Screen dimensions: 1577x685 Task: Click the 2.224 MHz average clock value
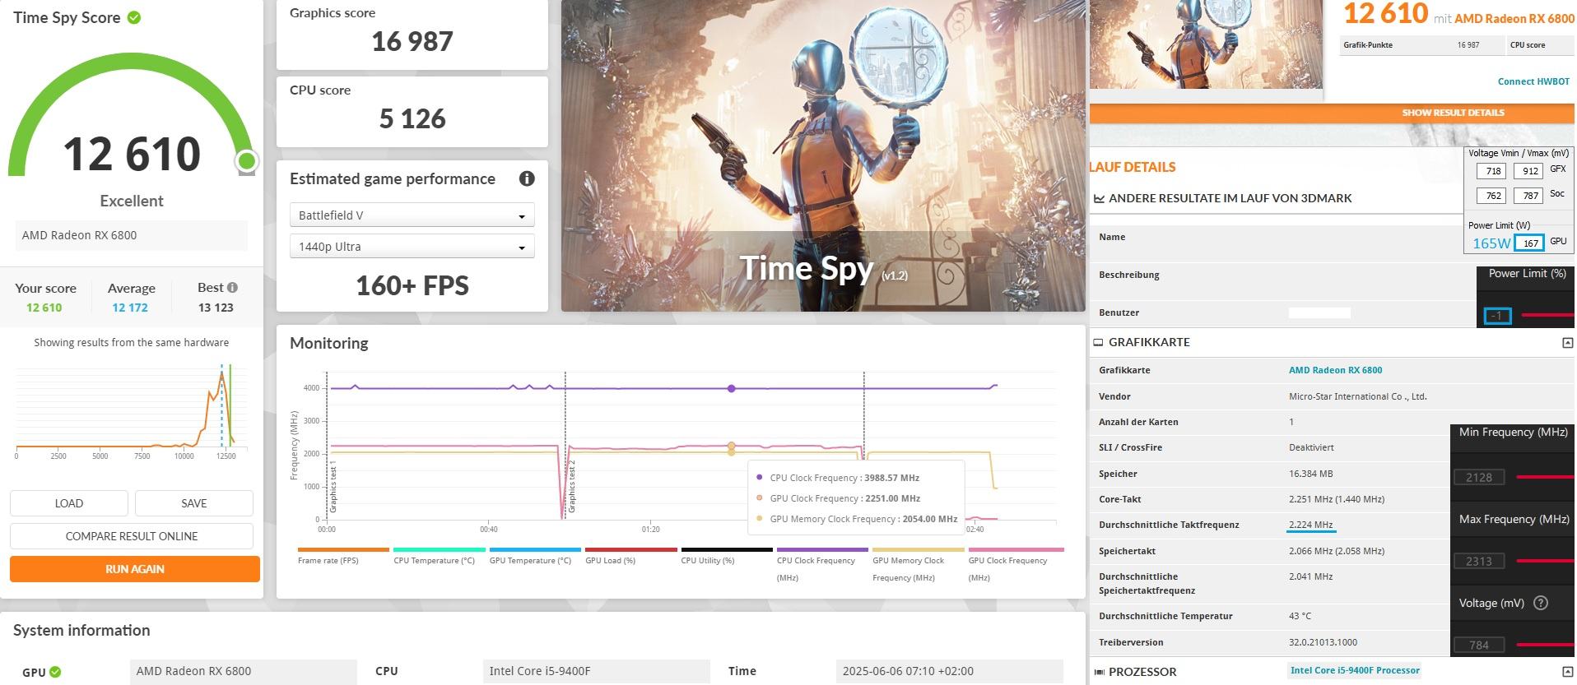pos(1310,525)
